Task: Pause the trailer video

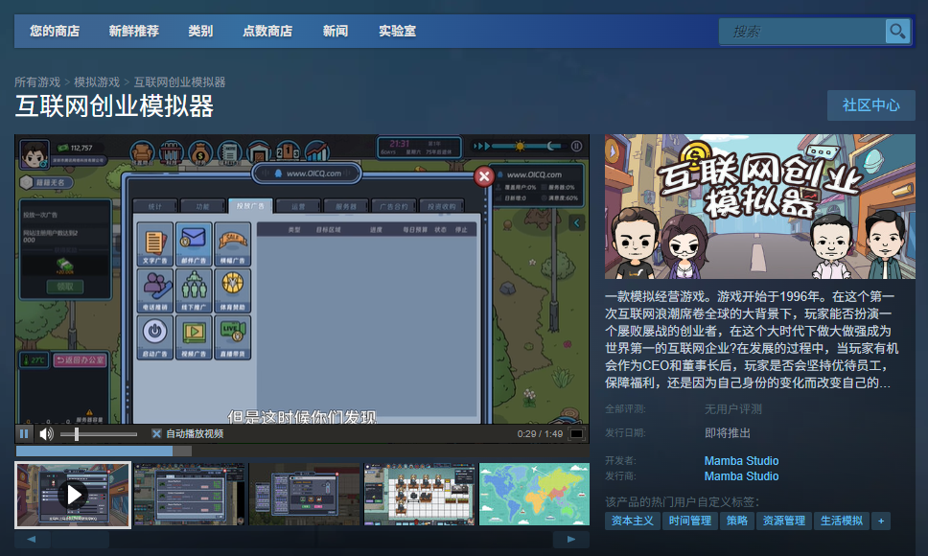Action: 24,434
